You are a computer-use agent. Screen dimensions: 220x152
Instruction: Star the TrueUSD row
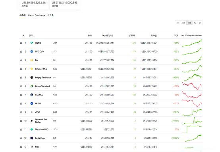tap(21, 95)
